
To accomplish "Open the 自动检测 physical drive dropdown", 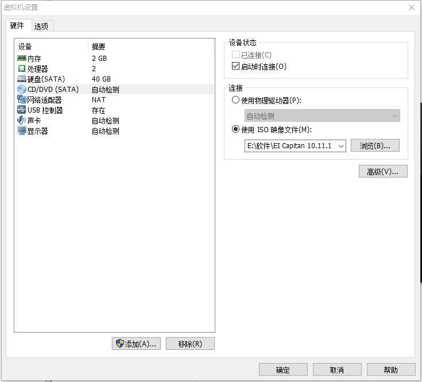I will click(322, 116).
